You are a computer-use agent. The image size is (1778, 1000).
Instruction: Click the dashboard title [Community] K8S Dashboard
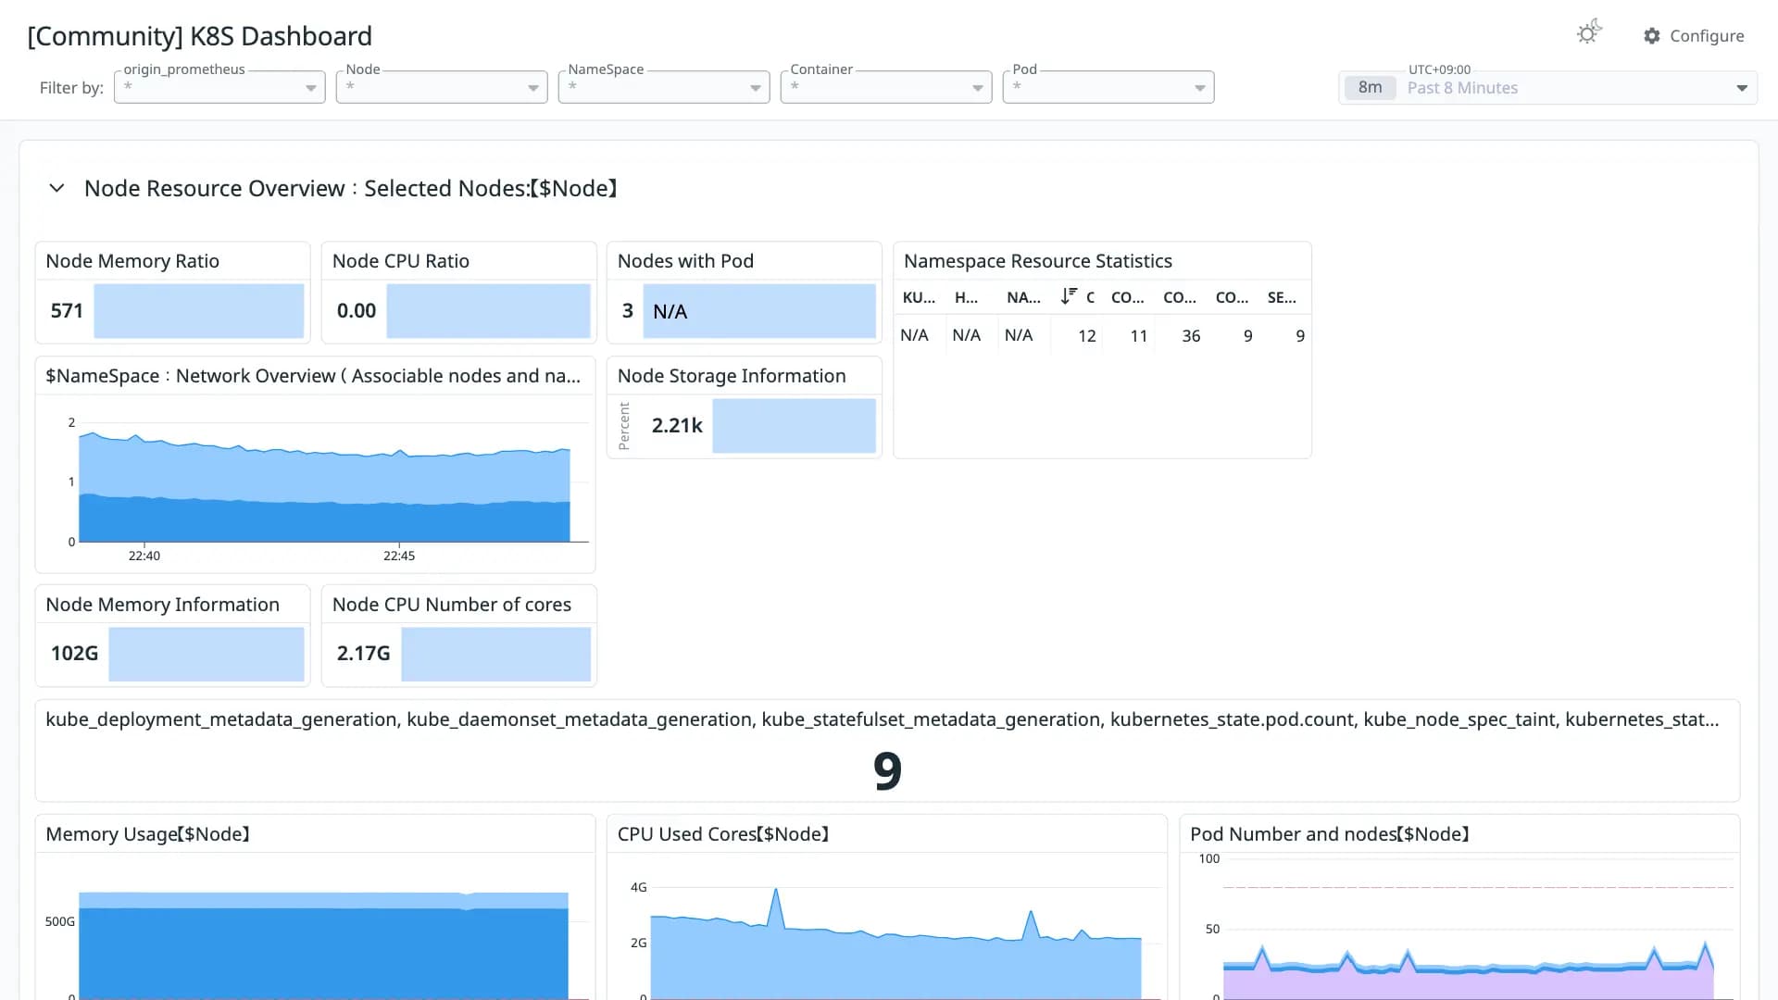(200, 36)
